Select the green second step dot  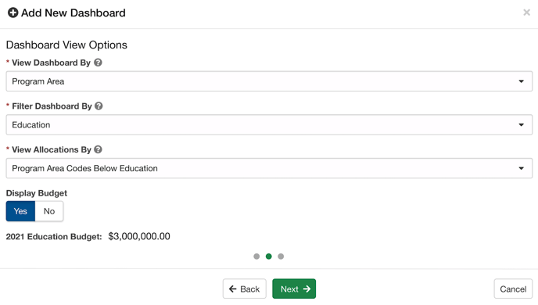[269, 257]
